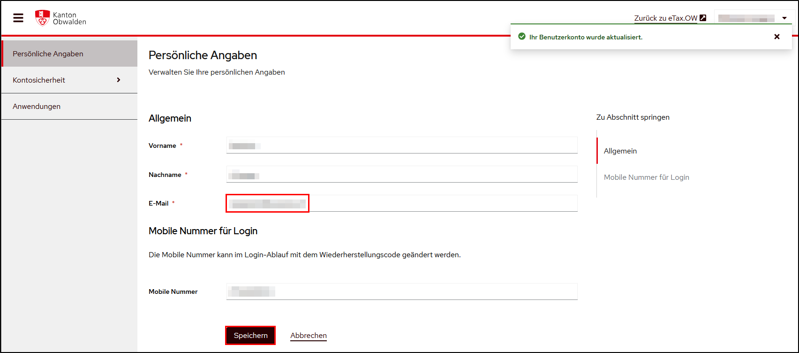Open Anwendungen in the sidebar
Viewport: 799px width, 353px height.
coord(69,107)
